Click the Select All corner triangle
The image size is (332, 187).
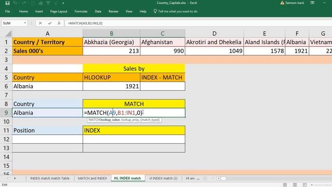point(8,33)
